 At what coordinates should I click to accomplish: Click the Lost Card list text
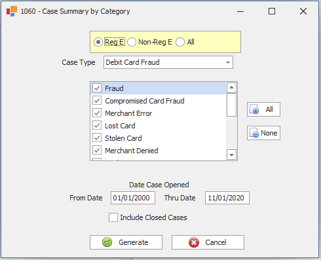pos(120,126)
